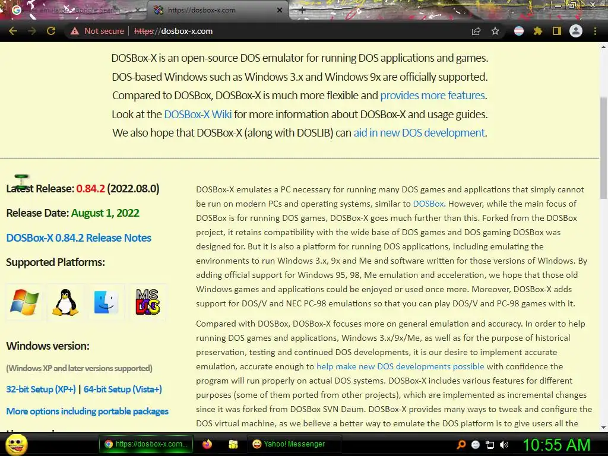
Task: Bookmark this page with star icon
Action: click(x=495, y=31)
